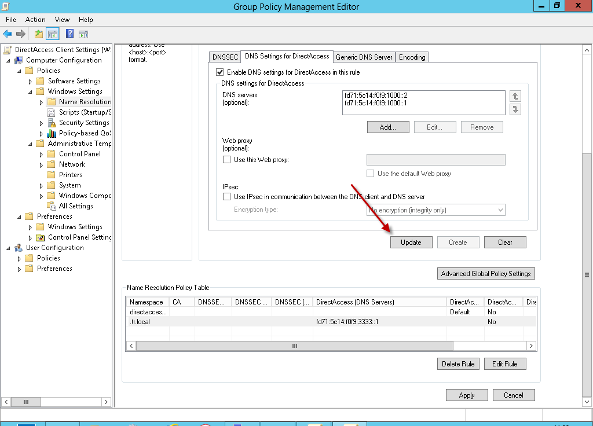Click the Up One Level folder icon
593x426 pixels.
(38, 34)
